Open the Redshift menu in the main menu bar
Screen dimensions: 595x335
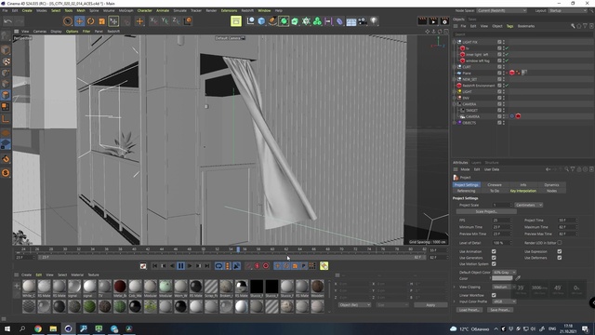point(247,10)
